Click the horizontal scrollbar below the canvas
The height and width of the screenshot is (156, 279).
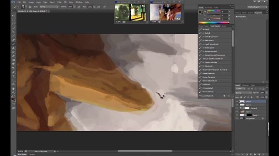point(145,151)
